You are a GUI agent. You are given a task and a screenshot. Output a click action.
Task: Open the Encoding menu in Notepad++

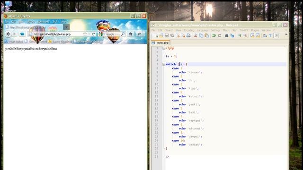[189, 30]
